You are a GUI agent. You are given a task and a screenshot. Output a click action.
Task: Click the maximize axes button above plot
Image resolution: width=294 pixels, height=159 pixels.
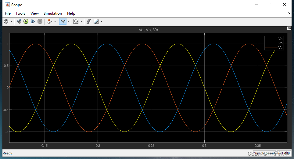pos(289,28)
